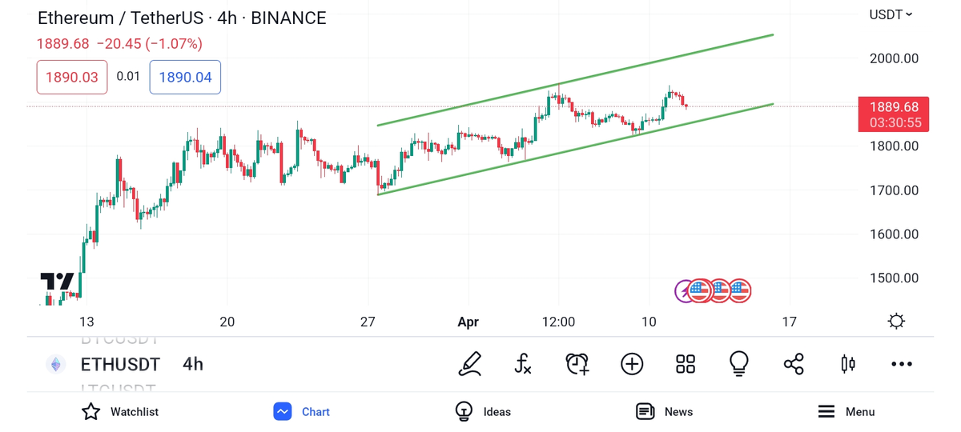Add an alert with the alarm clock icon

click(577, 364)
